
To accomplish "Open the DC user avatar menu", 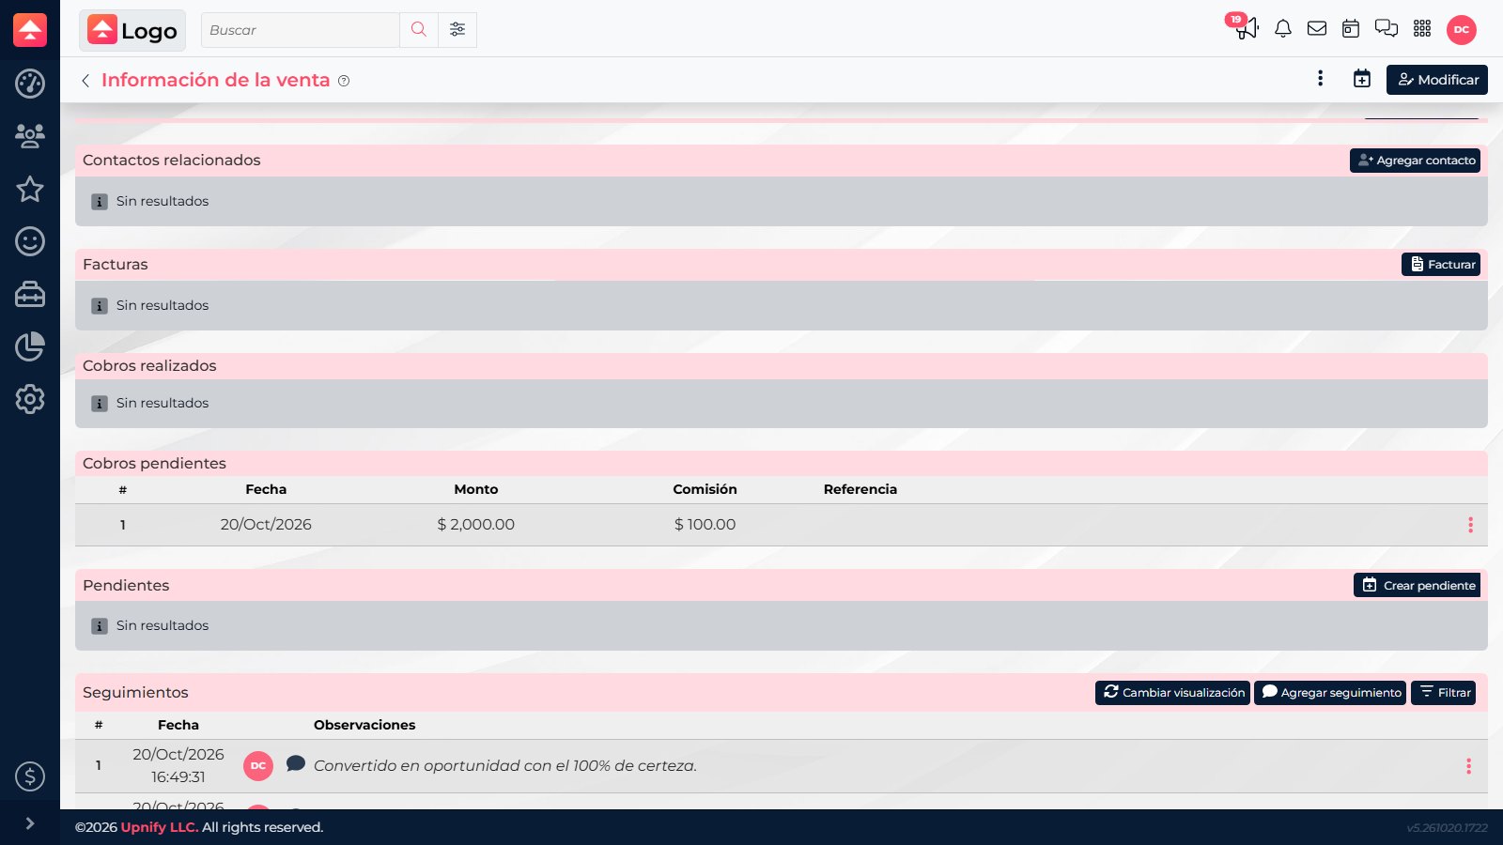I will point(1462,30).
